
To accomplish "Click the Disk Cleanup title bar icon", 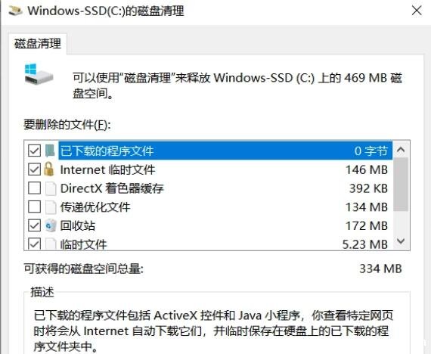I will pyautogui.click(x=15, y=11).
